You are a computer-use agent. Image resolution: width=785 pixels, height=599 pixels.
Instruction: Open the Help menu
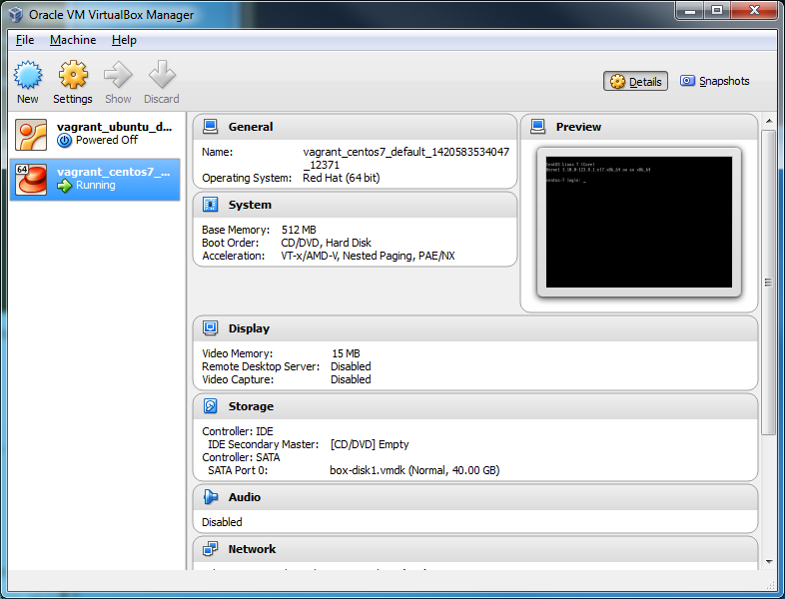point(124,40)
